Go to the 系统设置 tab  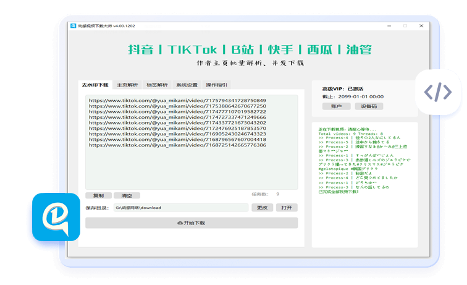coord(187,85)
